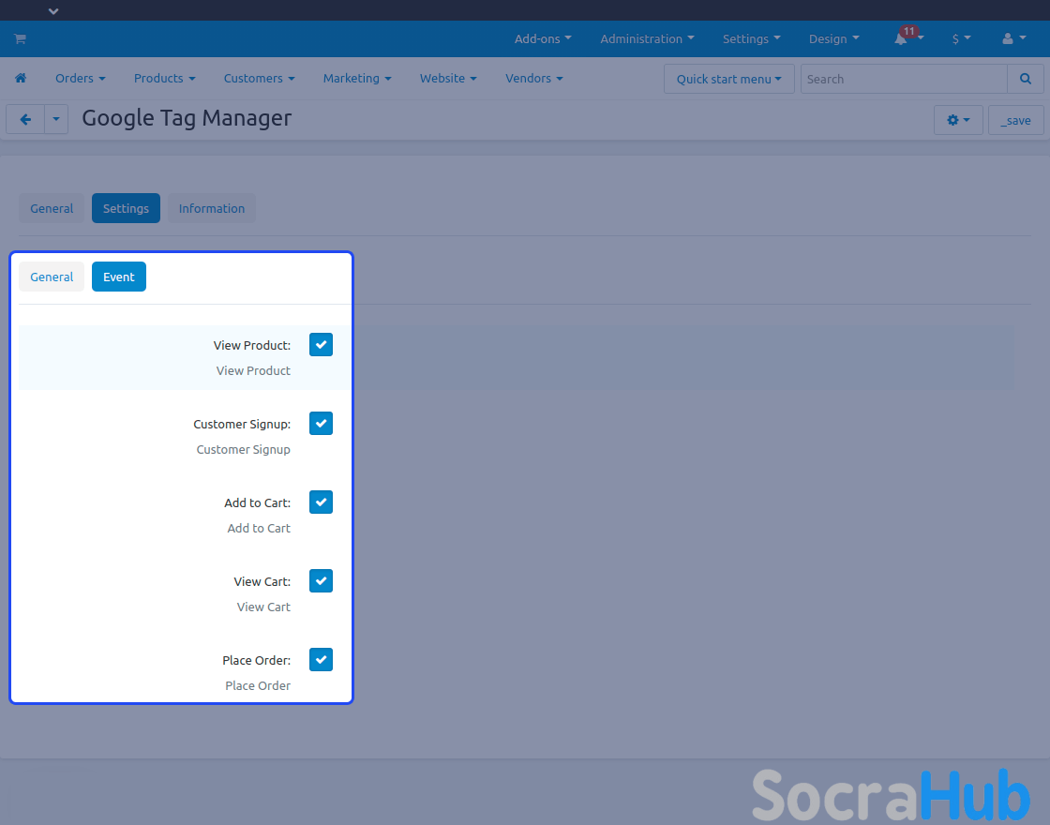Open the Information tab

(212, 208)
